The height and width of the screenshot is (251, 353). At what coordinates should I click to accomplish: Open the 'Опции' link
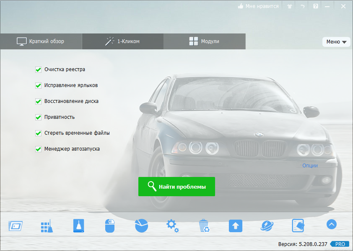pyautogui.click(x=310, y=166)
